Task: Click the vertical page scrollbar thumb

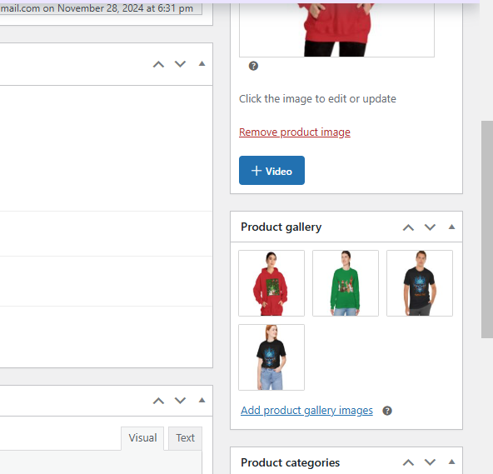Action: point(487,229)
